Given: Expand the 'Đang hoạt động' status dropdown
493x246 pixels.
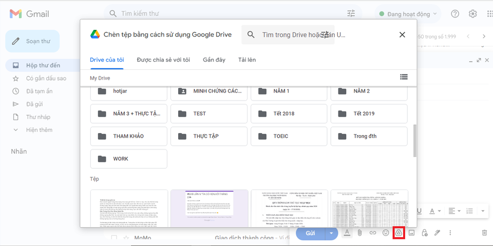Looking at the screenshot, I should tap(409, 14).
